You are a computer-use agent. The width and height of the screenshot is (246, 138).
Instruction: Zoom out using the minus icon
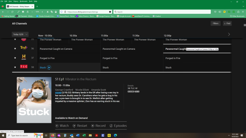(32, 12)
